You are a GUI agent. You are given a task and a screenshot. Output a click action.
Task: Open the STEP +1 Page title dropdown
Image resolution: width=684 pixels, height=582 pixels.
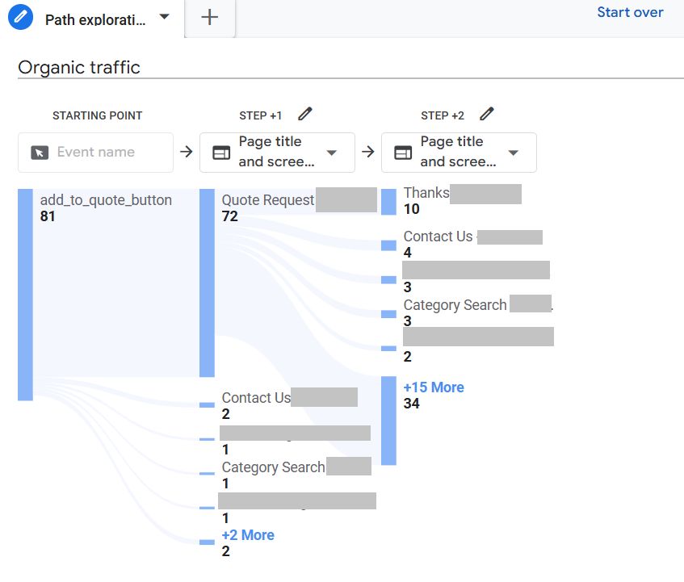point(332,153)
